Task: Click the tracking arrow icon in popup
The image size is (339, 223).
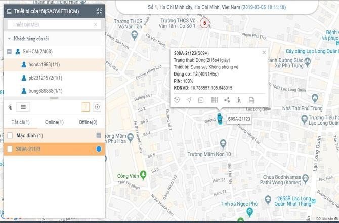Action: pos(189,100)
